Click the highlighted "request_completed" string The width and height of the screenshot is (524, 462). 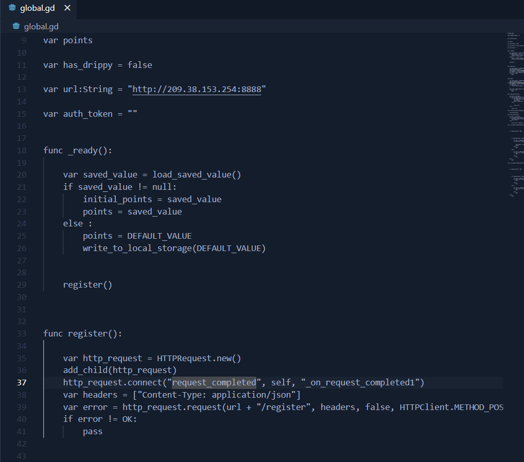point(214,382)
